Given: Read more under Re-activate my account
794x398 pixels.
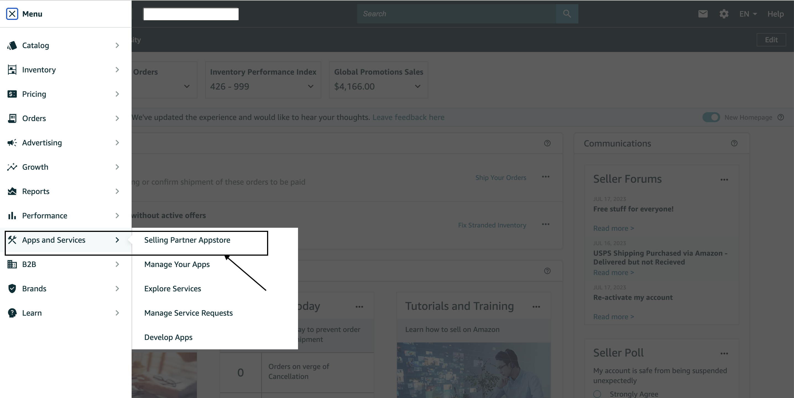Looking at the screenshot, I should pyautogui.click(x=613, y=317).
